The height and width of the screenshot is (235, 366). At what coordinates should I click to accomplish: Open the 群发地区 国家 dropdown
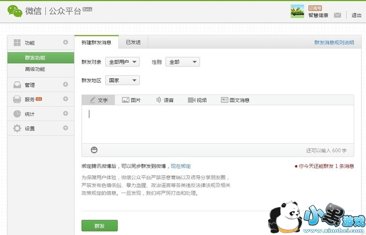[123, 80]
